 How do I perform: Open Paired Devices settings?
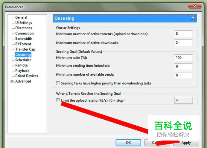point(27,76)
